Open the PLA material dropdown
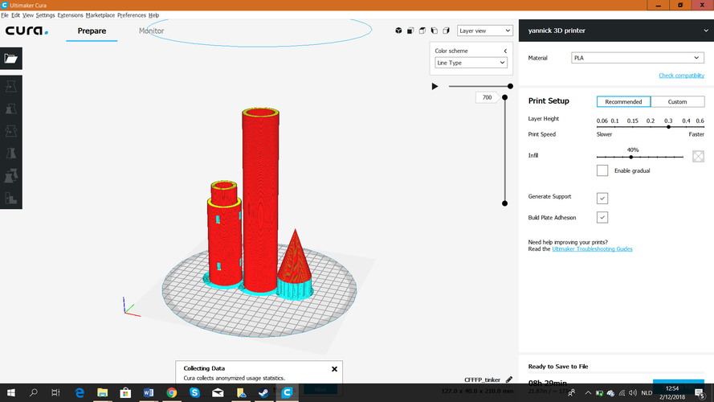This screenshot has width=714, height=402. 638,58
